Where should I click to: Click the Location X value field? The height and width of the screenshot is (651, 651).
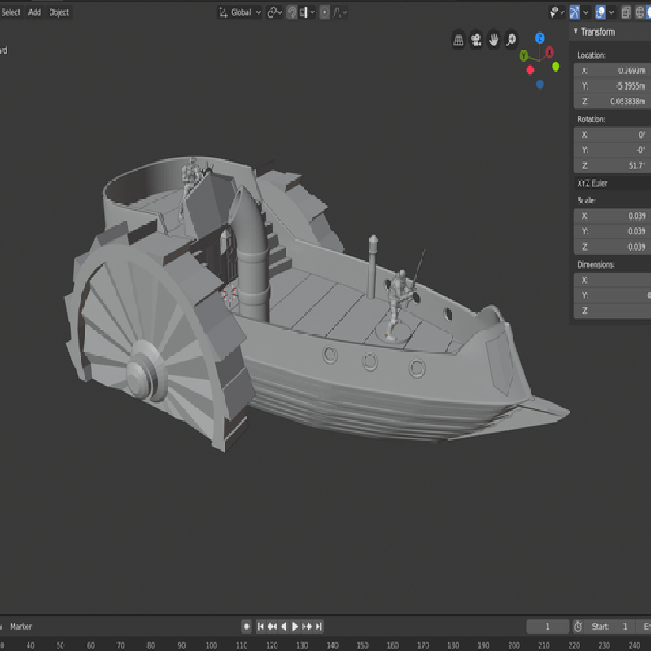612,71
